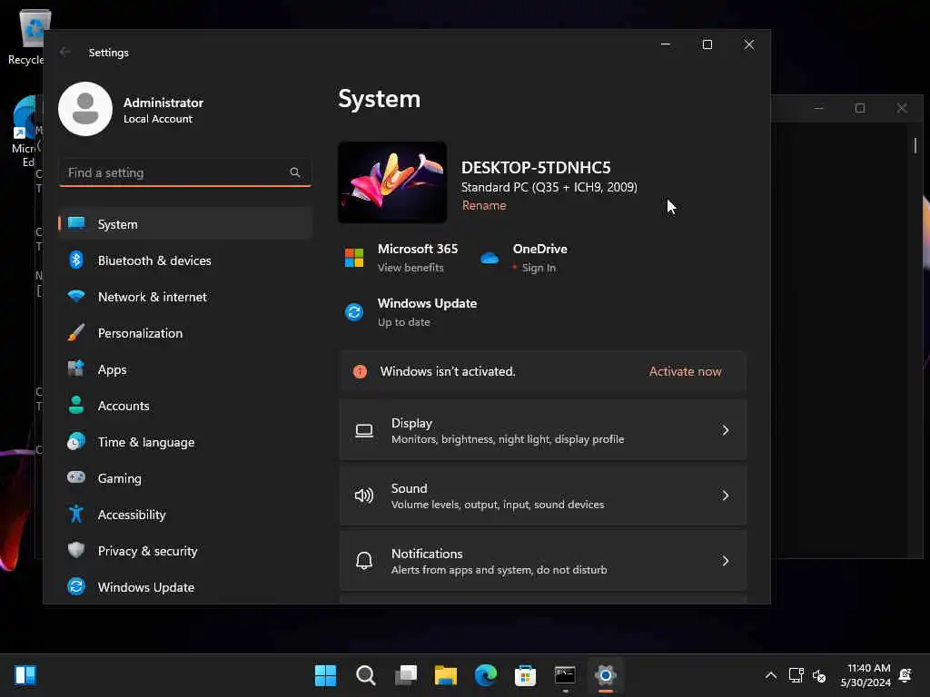930x697 pixels.
Task: Click the System monitor icon in the sidebar
Action: pos(76,223)
